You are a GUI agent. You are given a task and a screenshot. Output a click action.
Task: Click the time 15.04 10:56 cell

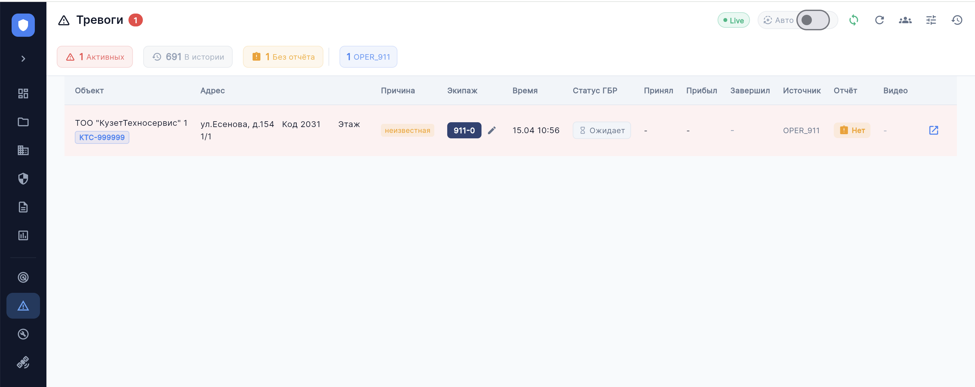click(536, 130)
